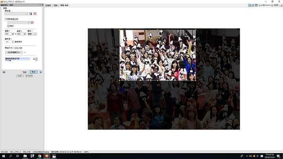Adjust the zoom slider handle

tap(264, 5)
